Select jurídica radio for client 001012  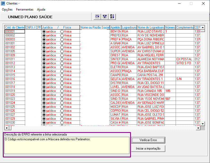(x=44, y=63)
